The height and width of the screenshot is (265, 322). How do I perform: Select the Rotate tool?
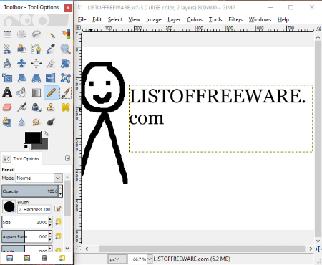point(66,64)
